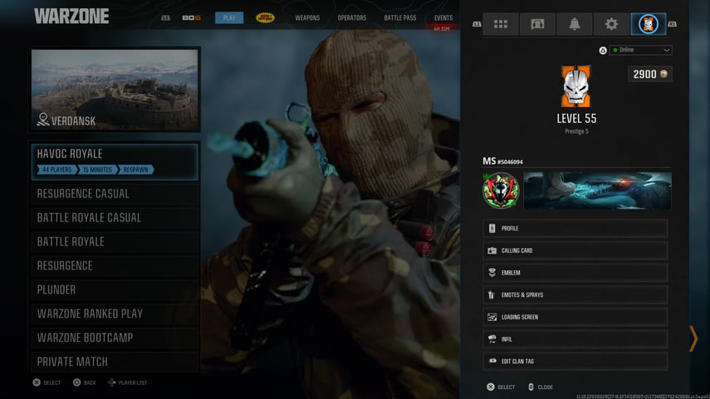Go to the Events tab

pyautogui.click(x=443, y=17)
